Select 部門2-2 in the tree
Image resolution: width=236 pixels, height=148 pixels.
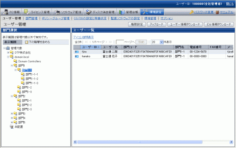tap(27, 105)
